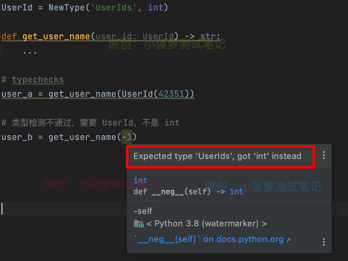Click the ellipsis function body

(30, 53)
